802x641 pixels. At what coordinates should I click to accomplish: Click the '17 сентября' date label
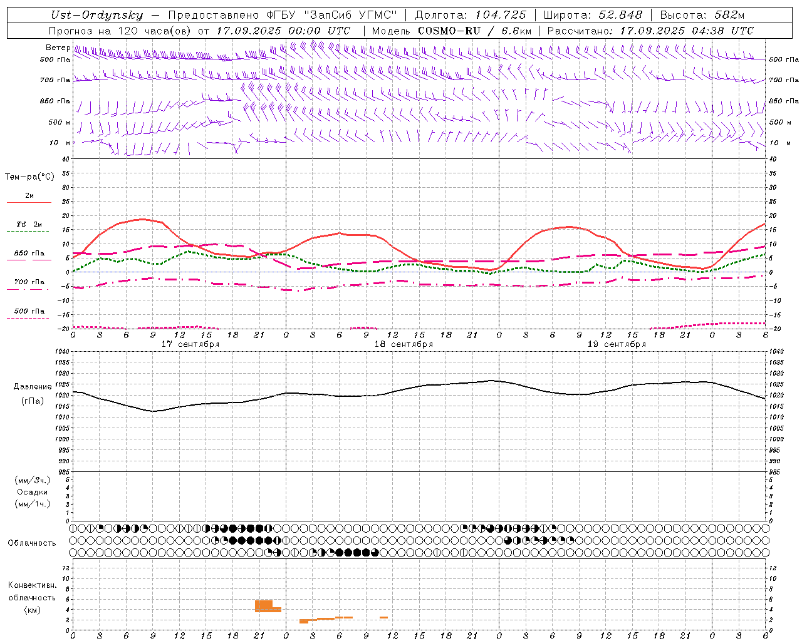tap(190, 344)
